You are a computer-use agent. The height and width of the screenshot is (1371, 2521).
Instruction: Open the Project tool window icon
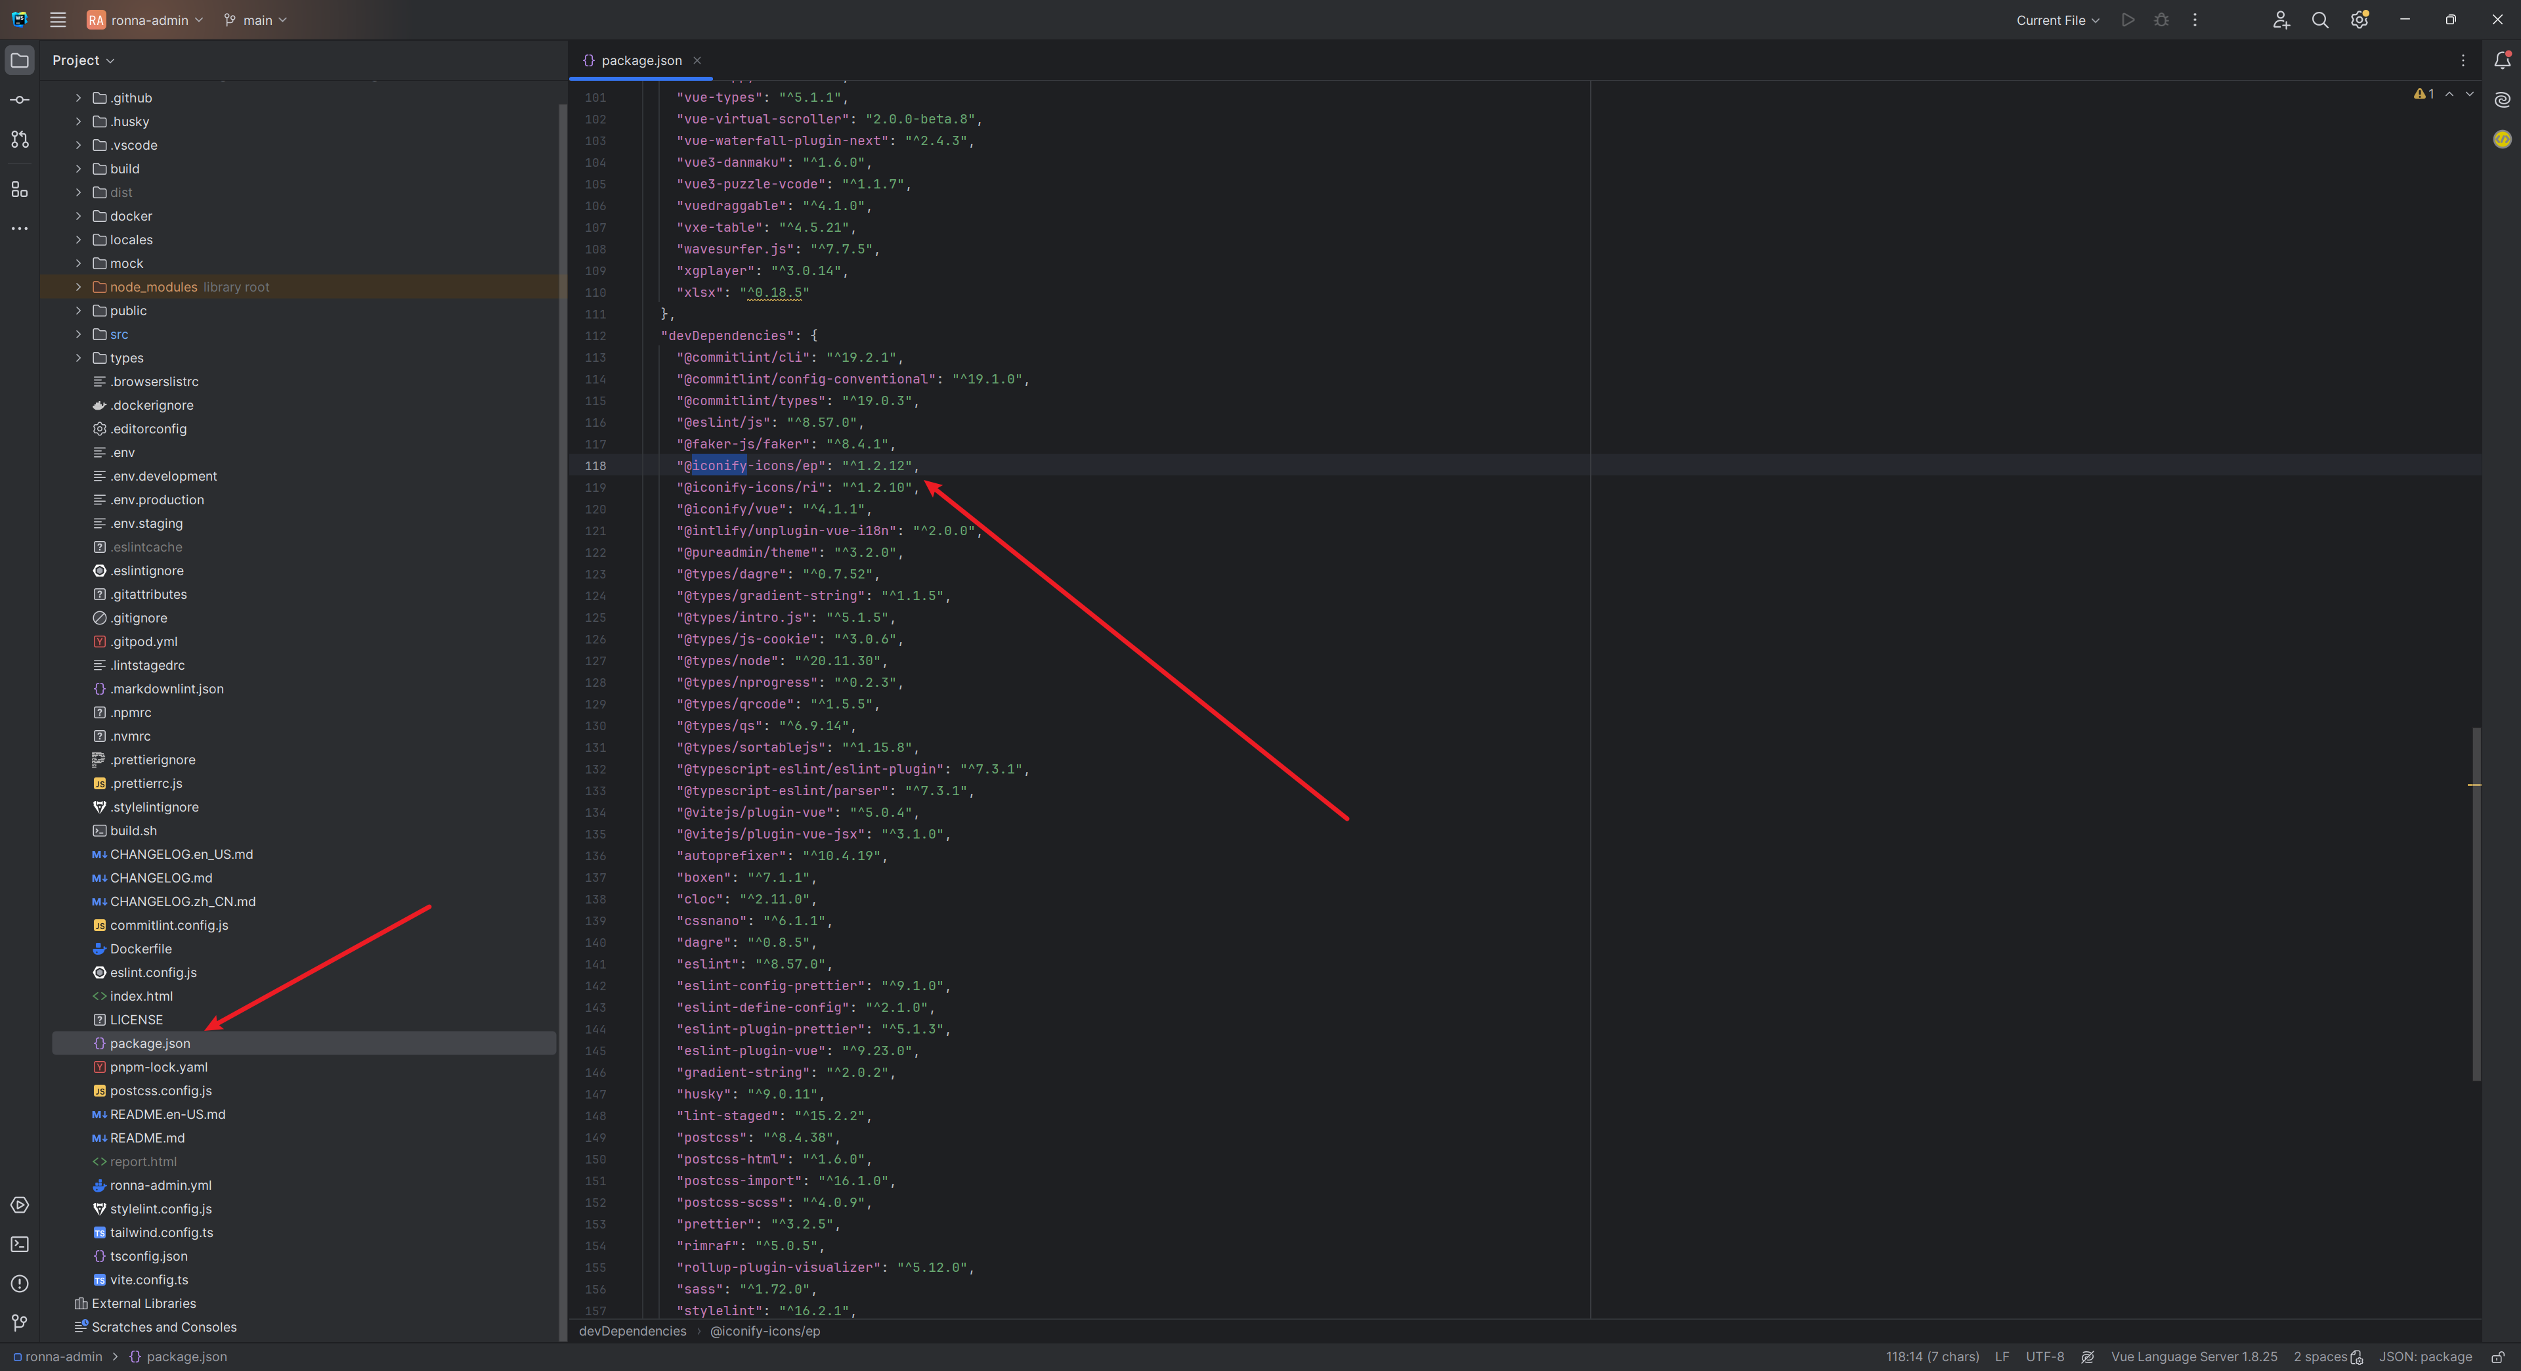[20, 60]
